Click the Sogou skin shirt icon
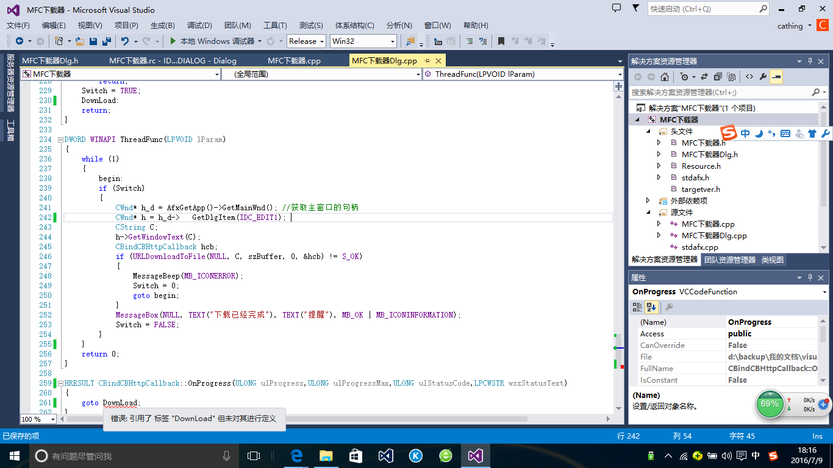 812,133
